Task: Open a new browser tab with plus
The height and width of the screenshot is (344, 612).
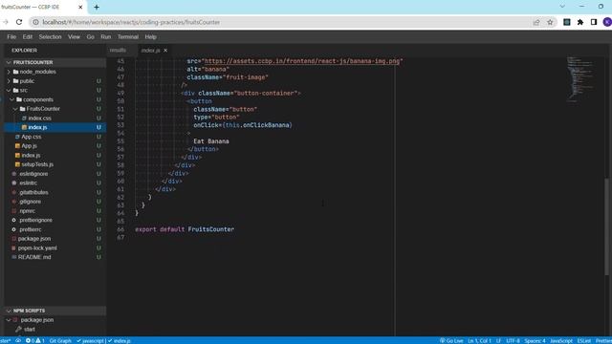Action: coord(97,7)
